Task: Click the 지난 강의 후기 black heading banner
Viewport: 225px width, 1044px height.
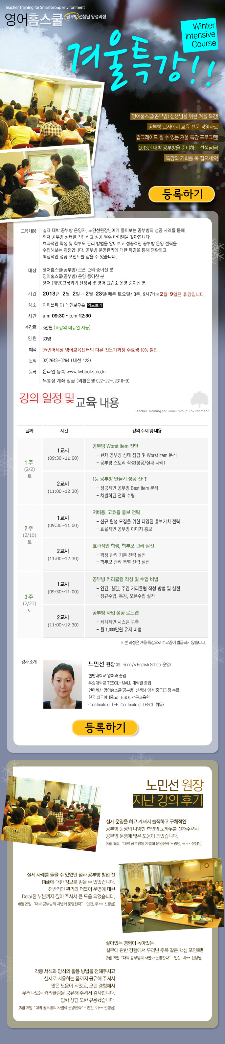Action: (168, 800)
